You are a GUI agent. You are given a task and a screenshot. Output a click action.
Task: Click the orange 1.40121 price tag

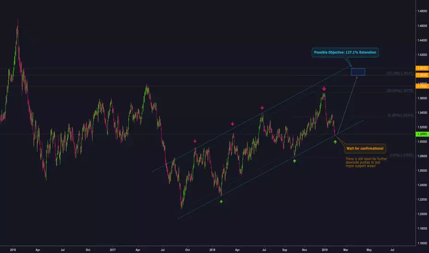tap(421, 68)
